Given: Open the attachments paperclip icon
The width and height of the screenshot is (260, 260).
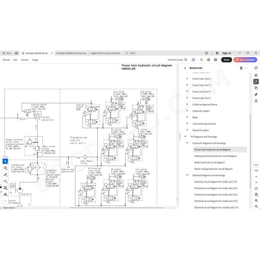Looking at the screenshot, I should click(x=256, y=94).
